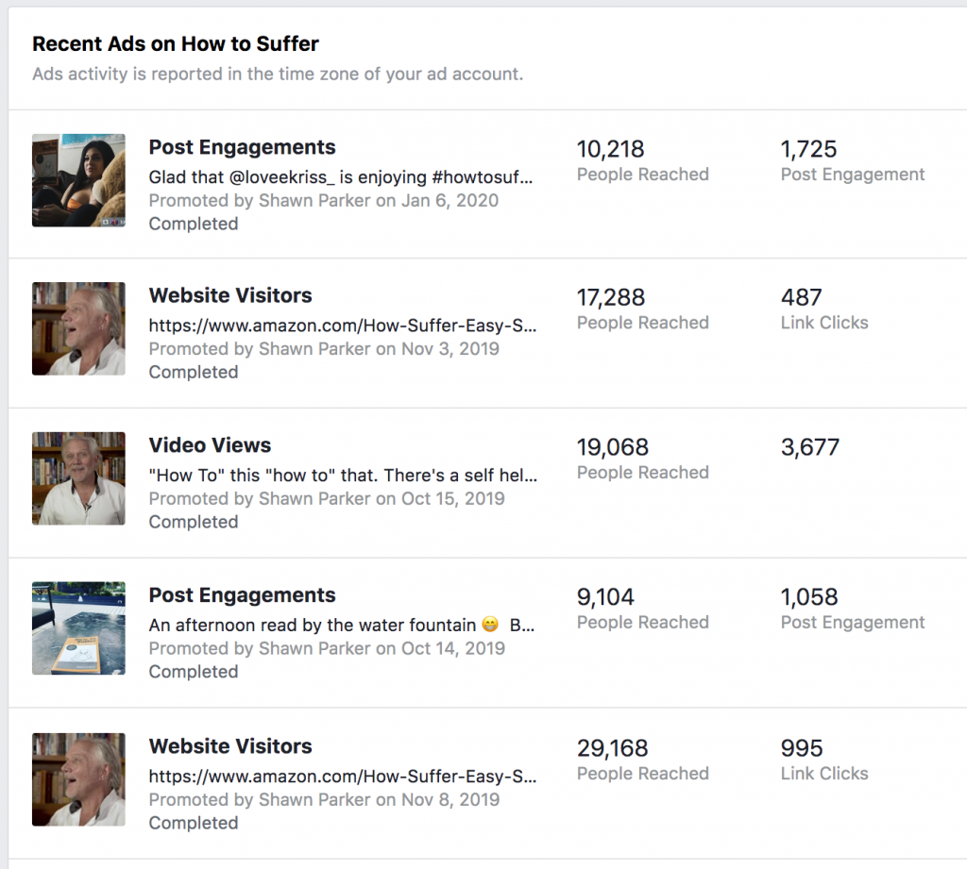Click the 487 Link Clicks stat
This screenshot has width=967, height=869.
802,298
